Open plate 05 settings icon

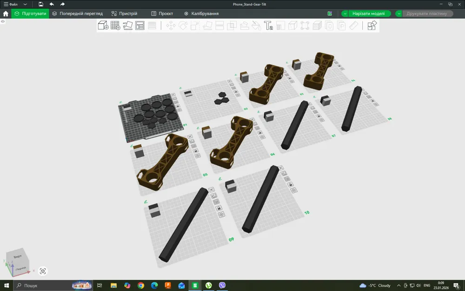(x=198, y=156)
